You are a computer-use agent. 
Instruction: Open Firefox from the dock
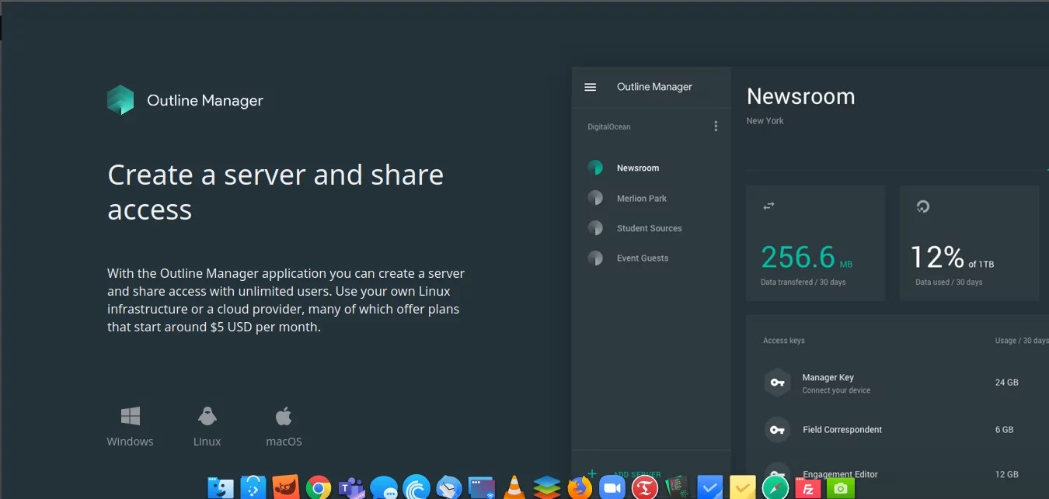[x=579, y=487]
